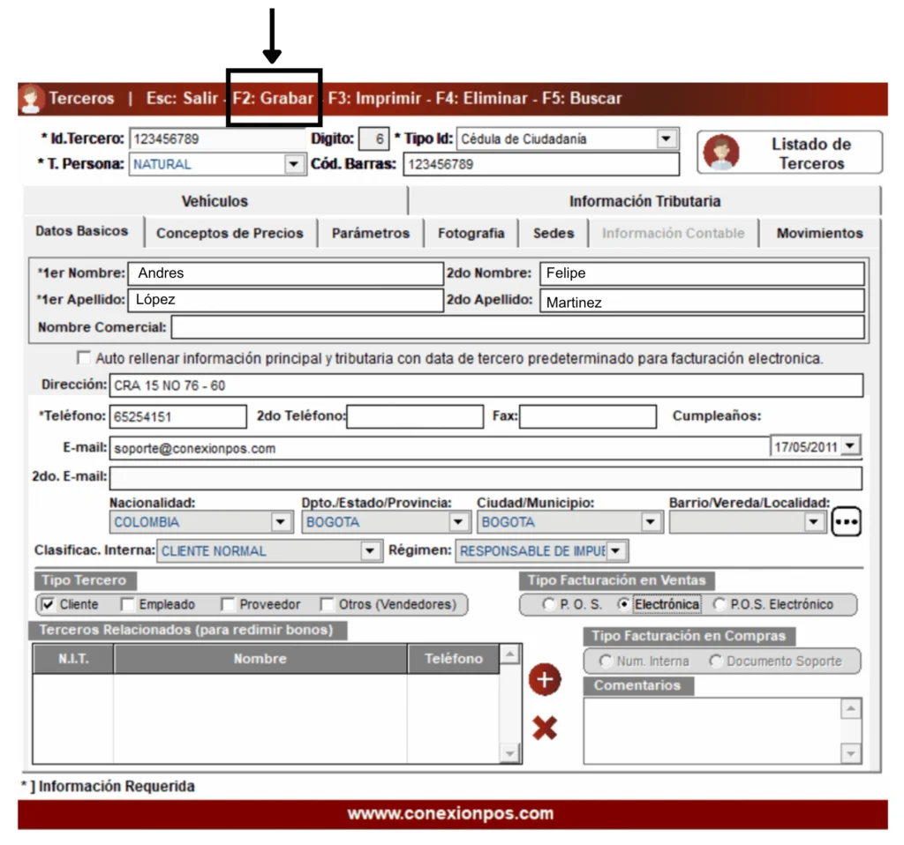
Task: Click the Comentarios scroll down arrow
Action: (851, 753)
